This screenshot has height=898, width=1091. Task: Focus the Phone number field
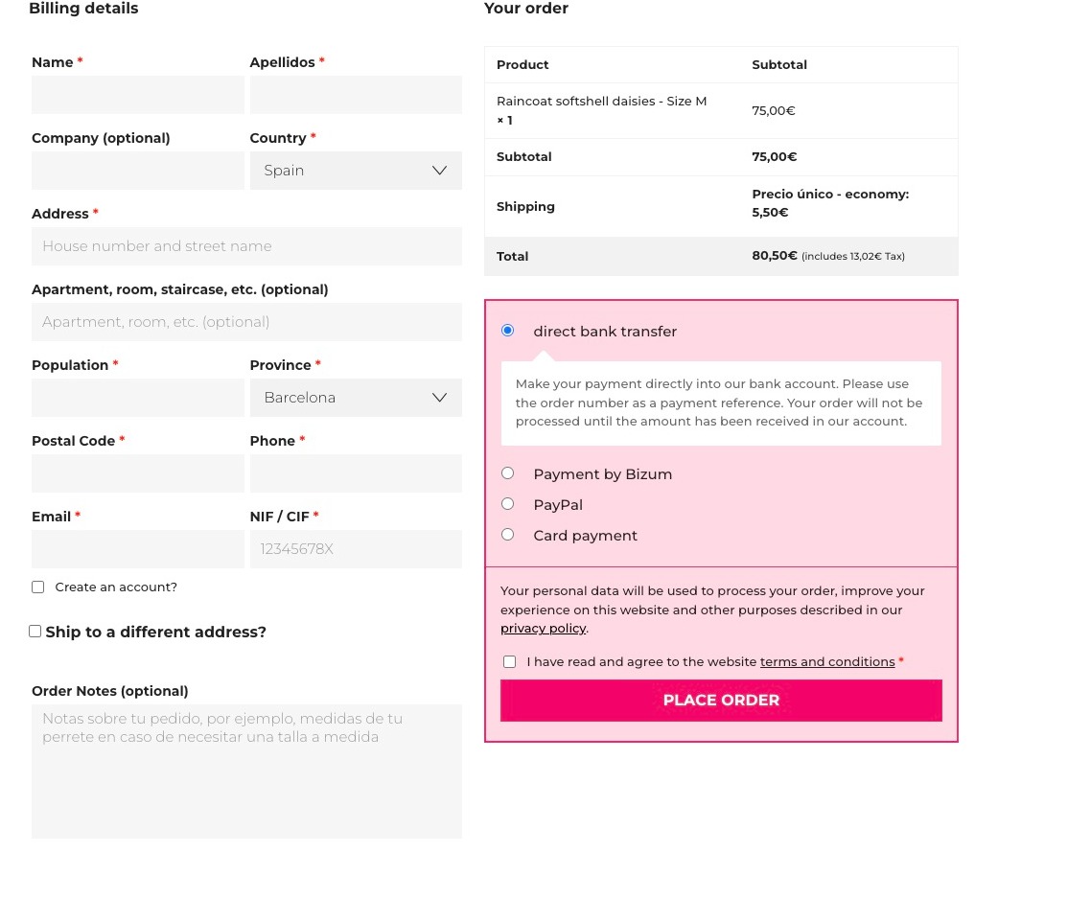(x=356, y=473)
